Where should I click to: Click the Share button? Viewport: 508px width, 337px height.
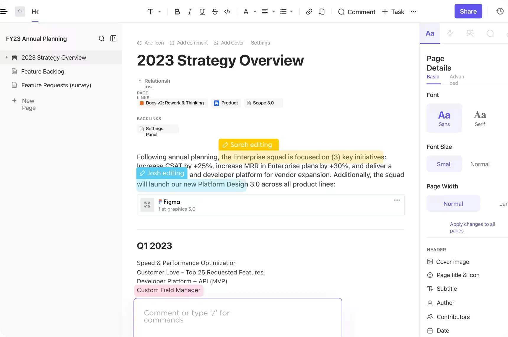[468, 12]
